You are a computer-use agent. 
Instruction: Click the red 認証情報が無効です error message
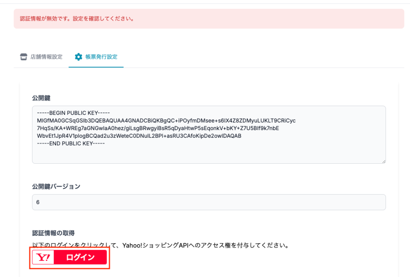76,19
